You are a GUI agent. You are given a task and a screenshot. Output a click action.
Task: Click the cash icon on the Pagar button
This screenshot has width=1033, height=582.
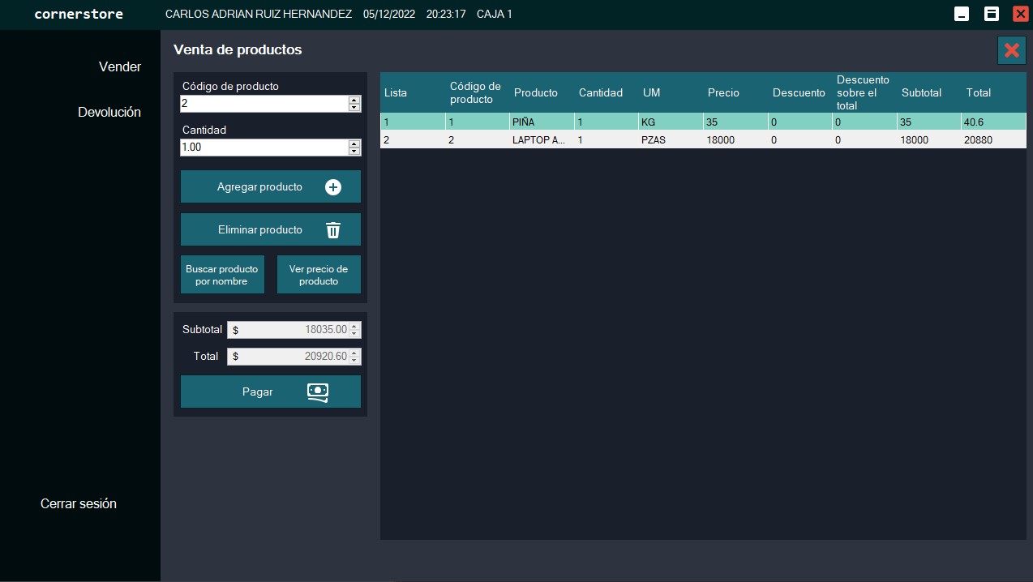[x=318, y=392]
